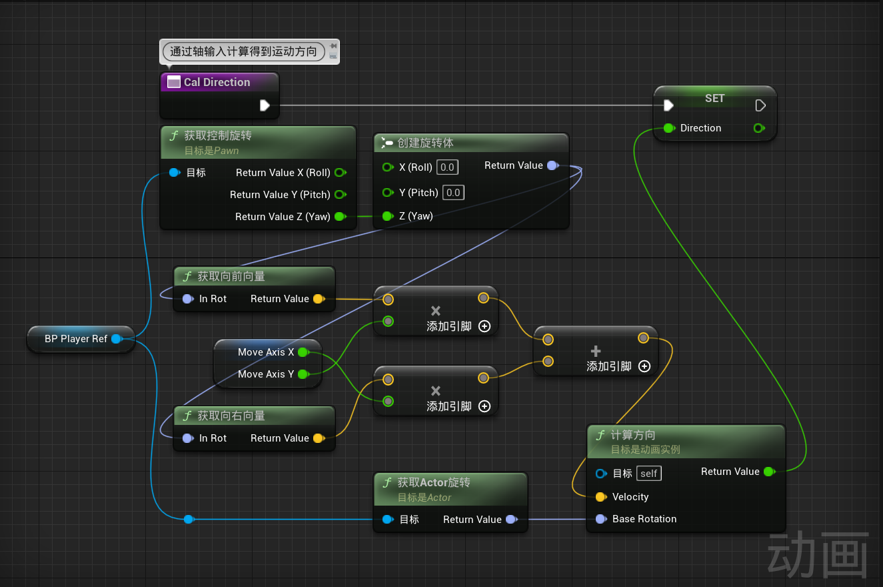Screen dimensions: 883x587
Task: Toggle the comment bubble pin icon
Action: tap(333, 45)
